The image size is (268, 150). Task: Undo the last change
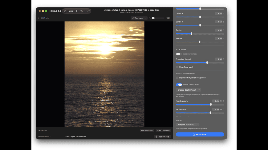click(82, 11)
